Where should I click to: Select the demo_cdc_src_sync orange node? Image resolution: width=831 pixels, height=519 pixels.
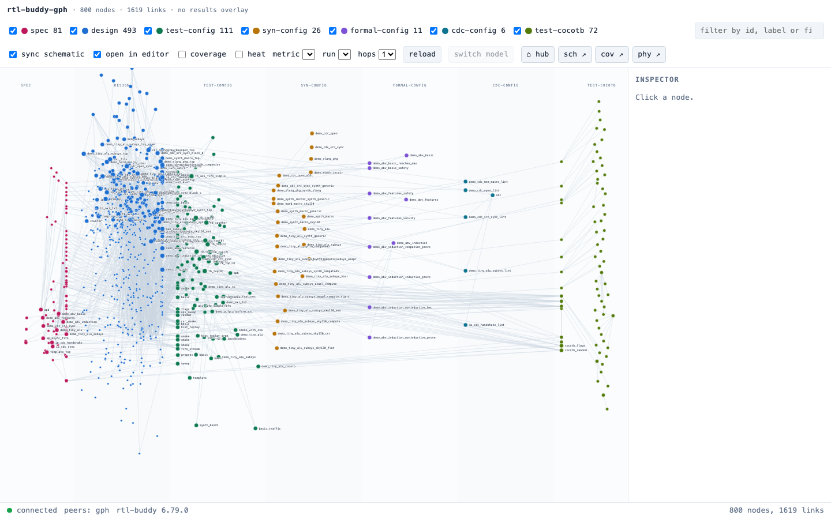tap(312, 147)
